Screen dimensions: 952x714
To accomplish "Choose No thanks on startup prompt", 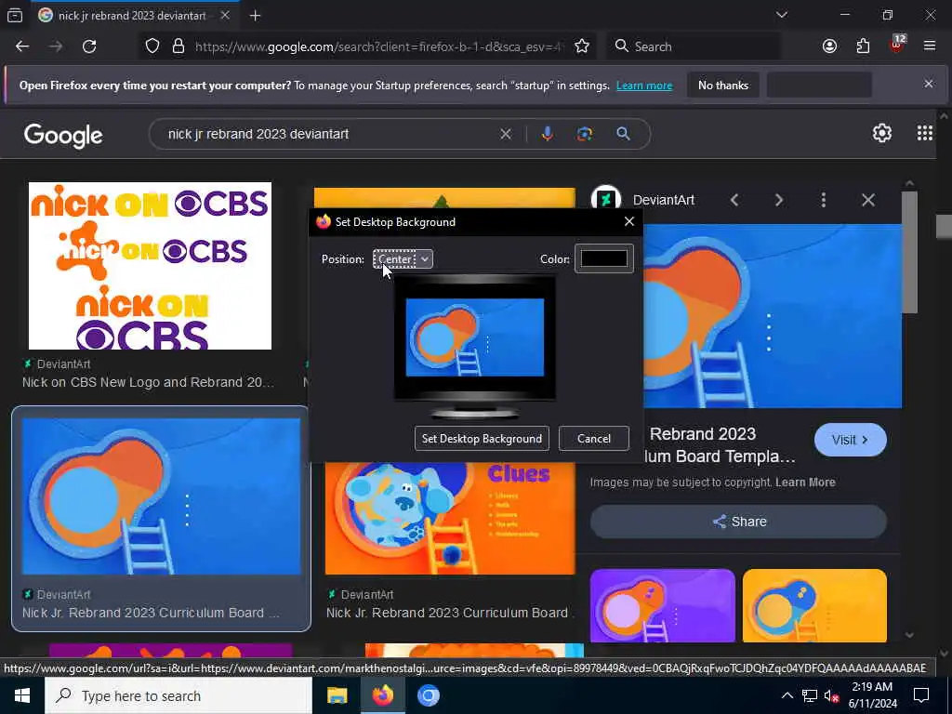I will coord(723,85).
